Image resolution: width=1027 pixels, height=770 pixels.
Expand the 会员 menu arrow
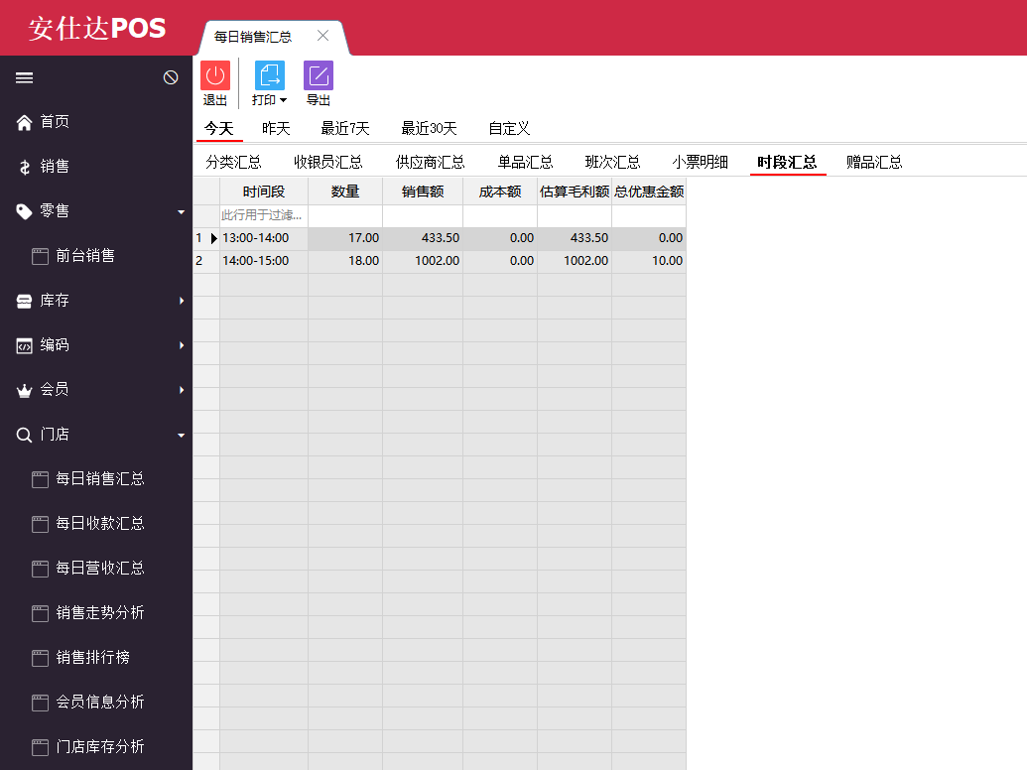tap(182, 390)
